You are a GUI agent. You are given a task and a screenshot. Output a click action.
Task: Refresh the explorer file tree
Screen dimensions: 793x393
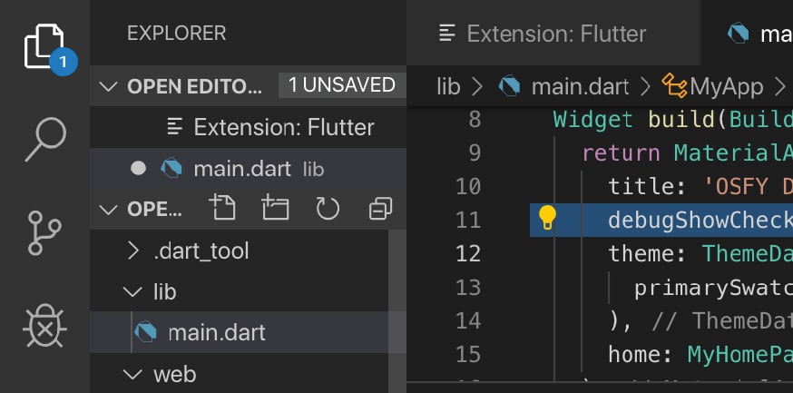[327, 208]
